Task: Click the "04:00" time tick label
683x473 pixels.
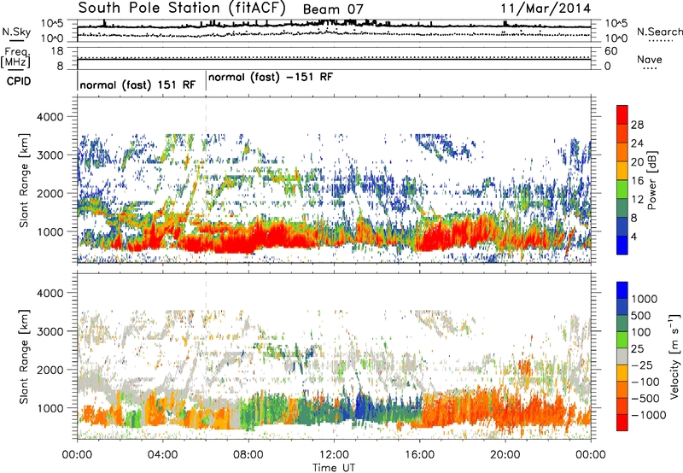Action: 163,455
